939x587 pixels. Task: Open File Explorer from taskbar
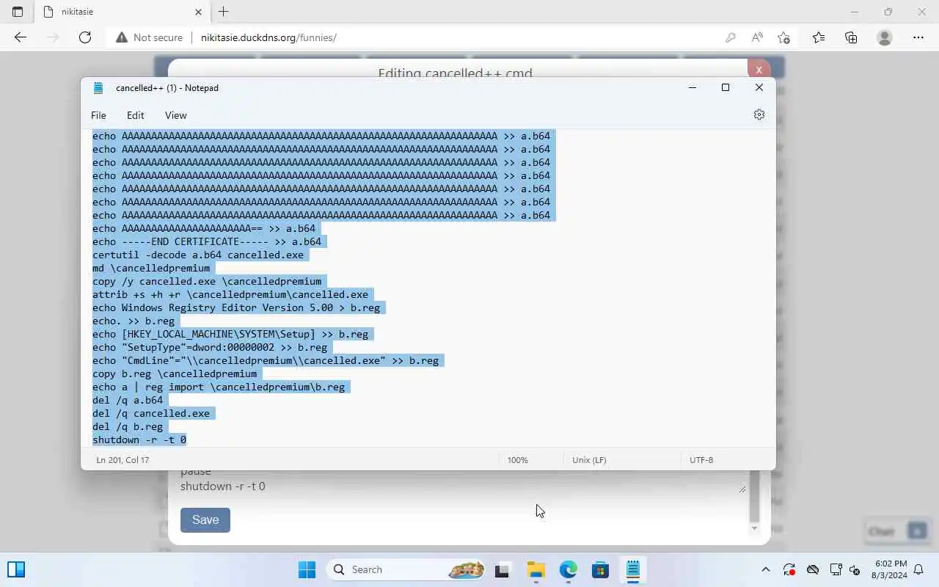(536, 569)
